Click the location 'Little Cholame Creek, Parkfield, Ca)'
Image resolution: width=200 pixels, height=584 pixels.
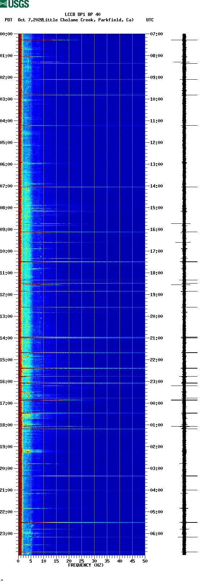pos(88,20)
